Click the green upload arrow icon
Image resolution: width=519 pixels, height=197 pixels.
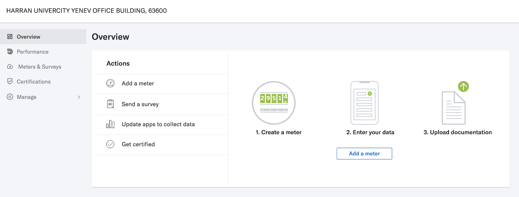tap(463, 87)
